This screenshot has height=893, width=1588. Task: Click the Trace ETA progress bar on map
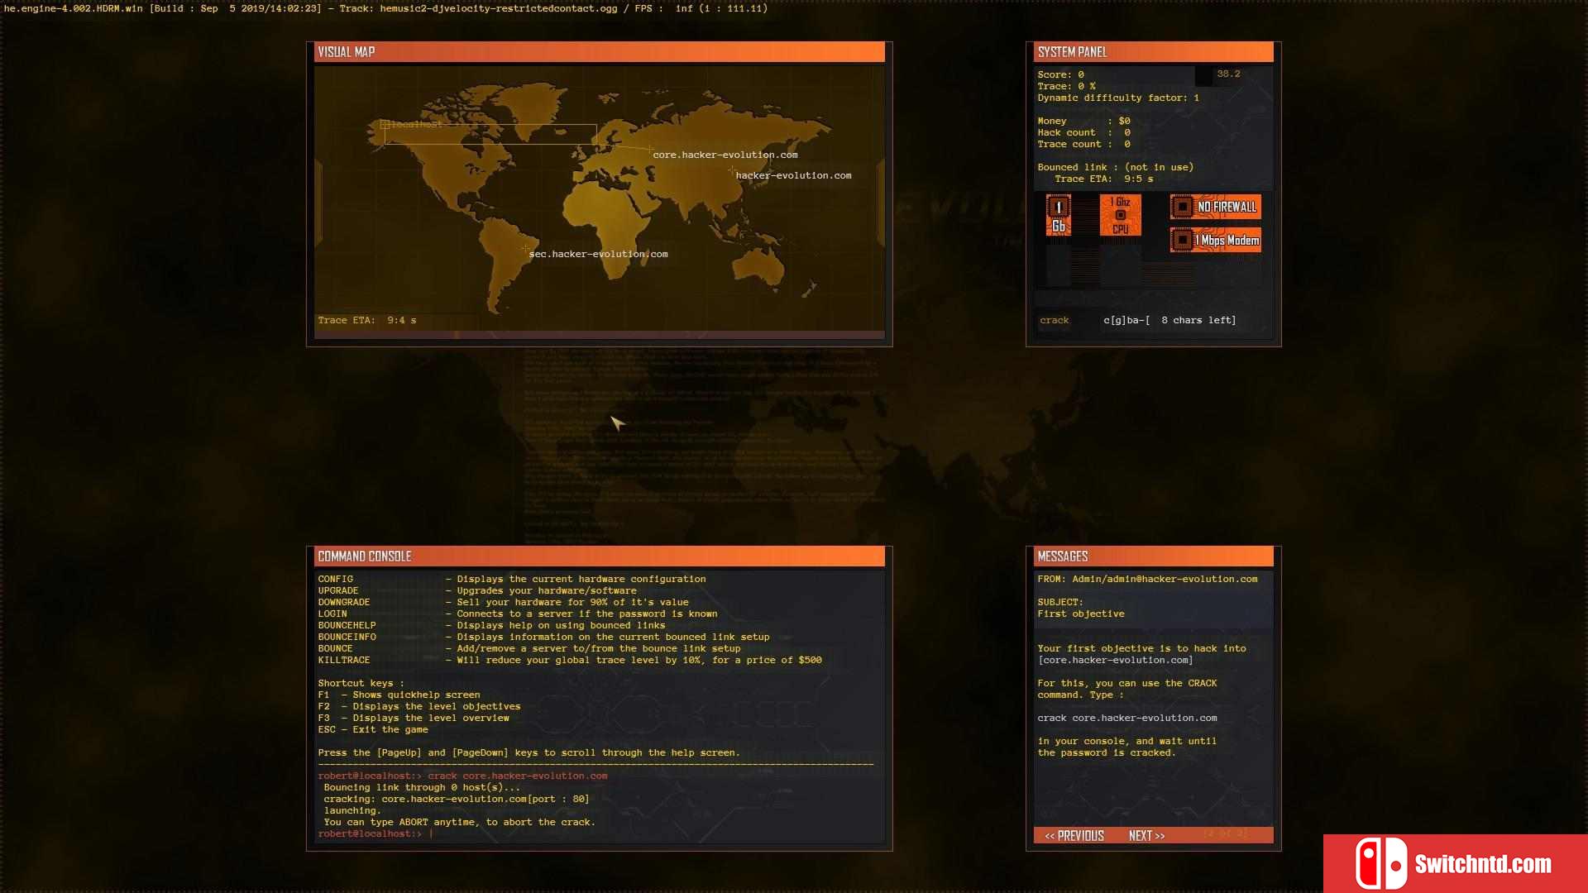[600, 335]
